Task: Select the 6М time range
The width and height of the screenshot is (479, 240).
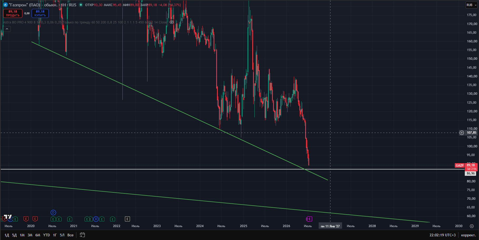Action: 38,235
